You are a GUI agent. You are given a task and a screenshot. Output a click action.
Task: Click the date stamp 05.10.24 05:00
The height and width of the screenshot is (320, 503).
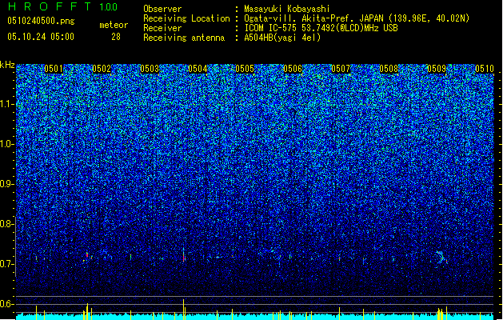coord(41,37)
